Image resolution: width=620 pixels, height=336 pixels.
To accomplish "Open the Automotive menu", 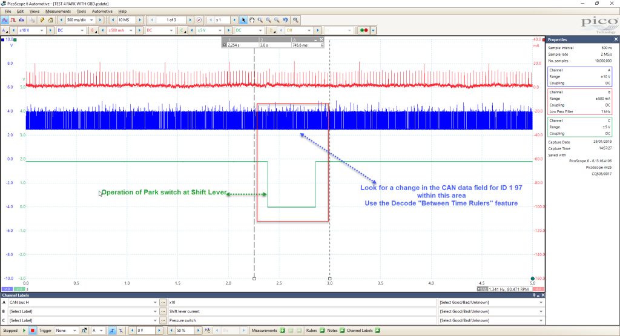I will 102,11.
